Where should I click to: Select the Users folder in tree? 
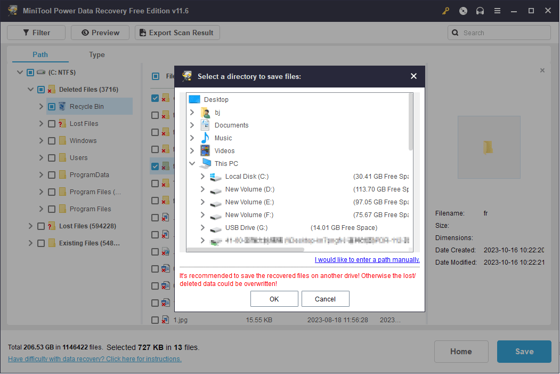(x=78, y=158)
